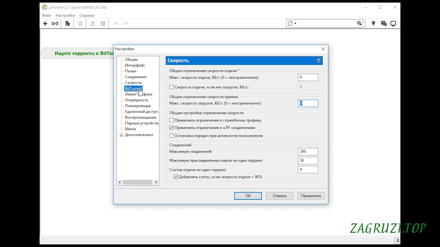Viewport: 440px width, 247px height.
Task: Click the Remove torrent trash icon
Action: click(80, 24)
